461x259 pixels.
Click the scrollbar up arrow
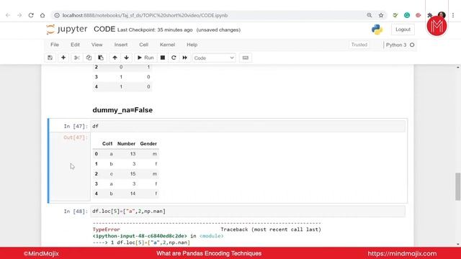[458, 67]
